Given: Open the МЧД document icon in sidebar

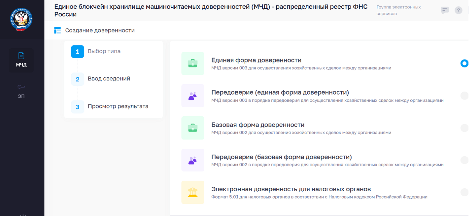Looking at the screenshot, I should pyautogui.click(x=21, y=55).
